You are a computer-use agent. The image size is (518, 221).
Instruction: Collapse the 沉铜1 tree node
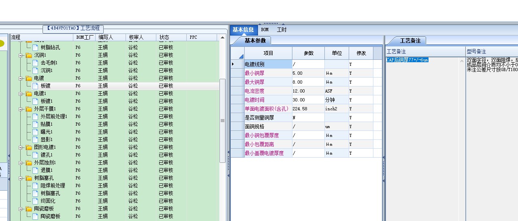click(x=21, y=55)
